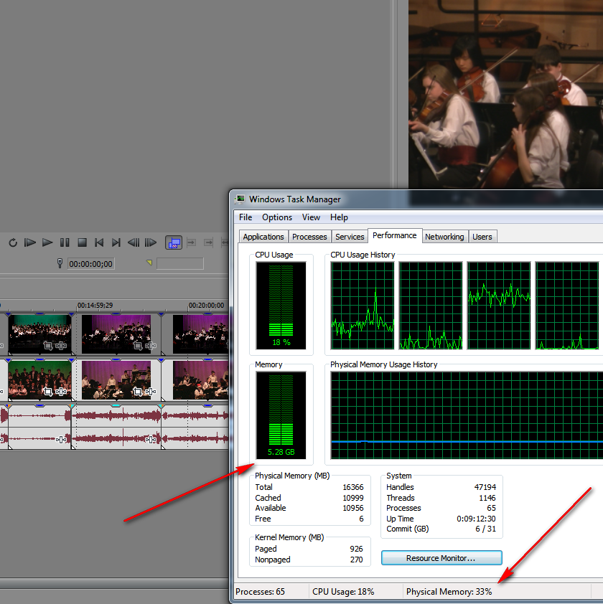Click the 00:14:59;29 mark on the timeline ruler
This screenshot has width=603, height=604.
pos(95,306)
